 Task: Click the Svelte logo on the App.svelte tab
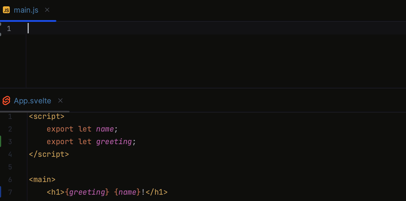6,101
